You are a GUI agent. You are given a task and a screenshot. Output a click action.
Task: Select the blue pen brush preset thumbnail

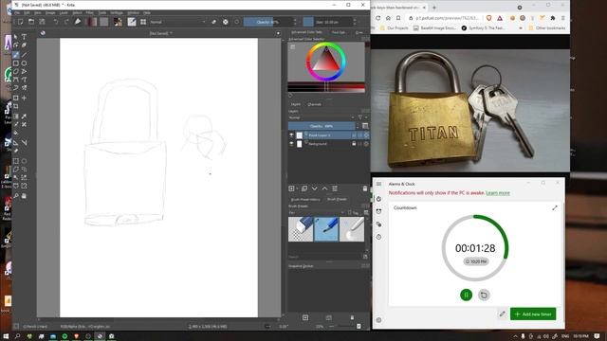pos(326,229)
